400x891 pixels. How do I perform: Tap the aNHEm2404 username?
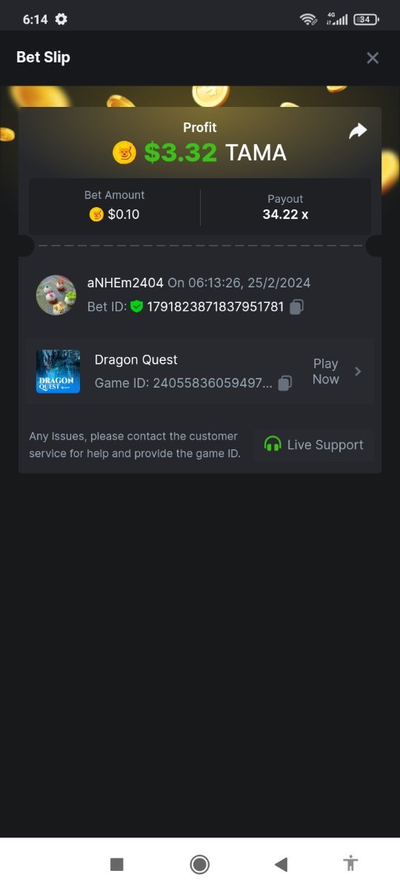125,283
